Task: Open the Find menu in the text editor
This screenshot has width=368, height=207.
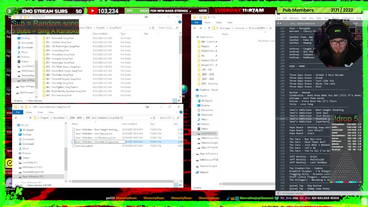Action: click(304, 18)
